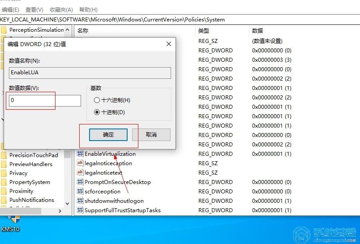
Task: Click the tree scroll-down arrow
Action: (68, 203)
